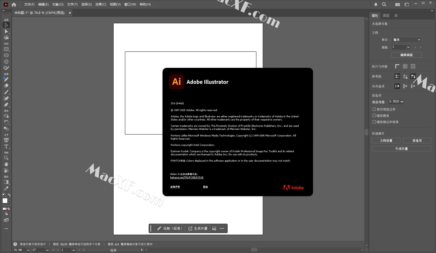Select the Eyedropper tool
The image size is (436, 253).
click(x=6, y=188)
